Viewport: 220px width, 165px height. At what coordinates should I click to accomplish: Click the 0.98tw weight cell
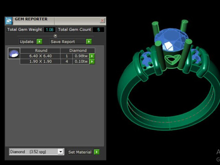click(x=81, y=56)
